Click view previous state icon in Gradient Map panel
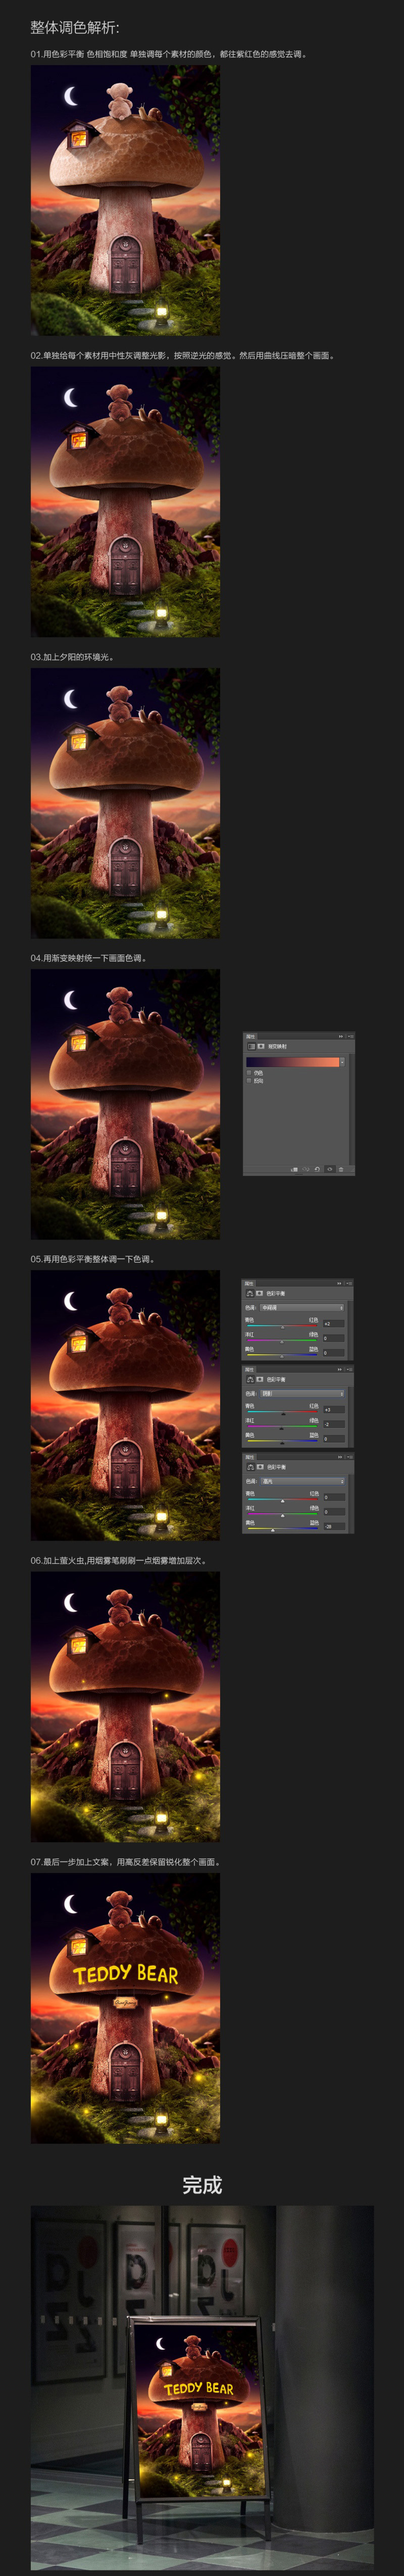This screenshot has width=404, height=2576. [x=305, y=1169]
